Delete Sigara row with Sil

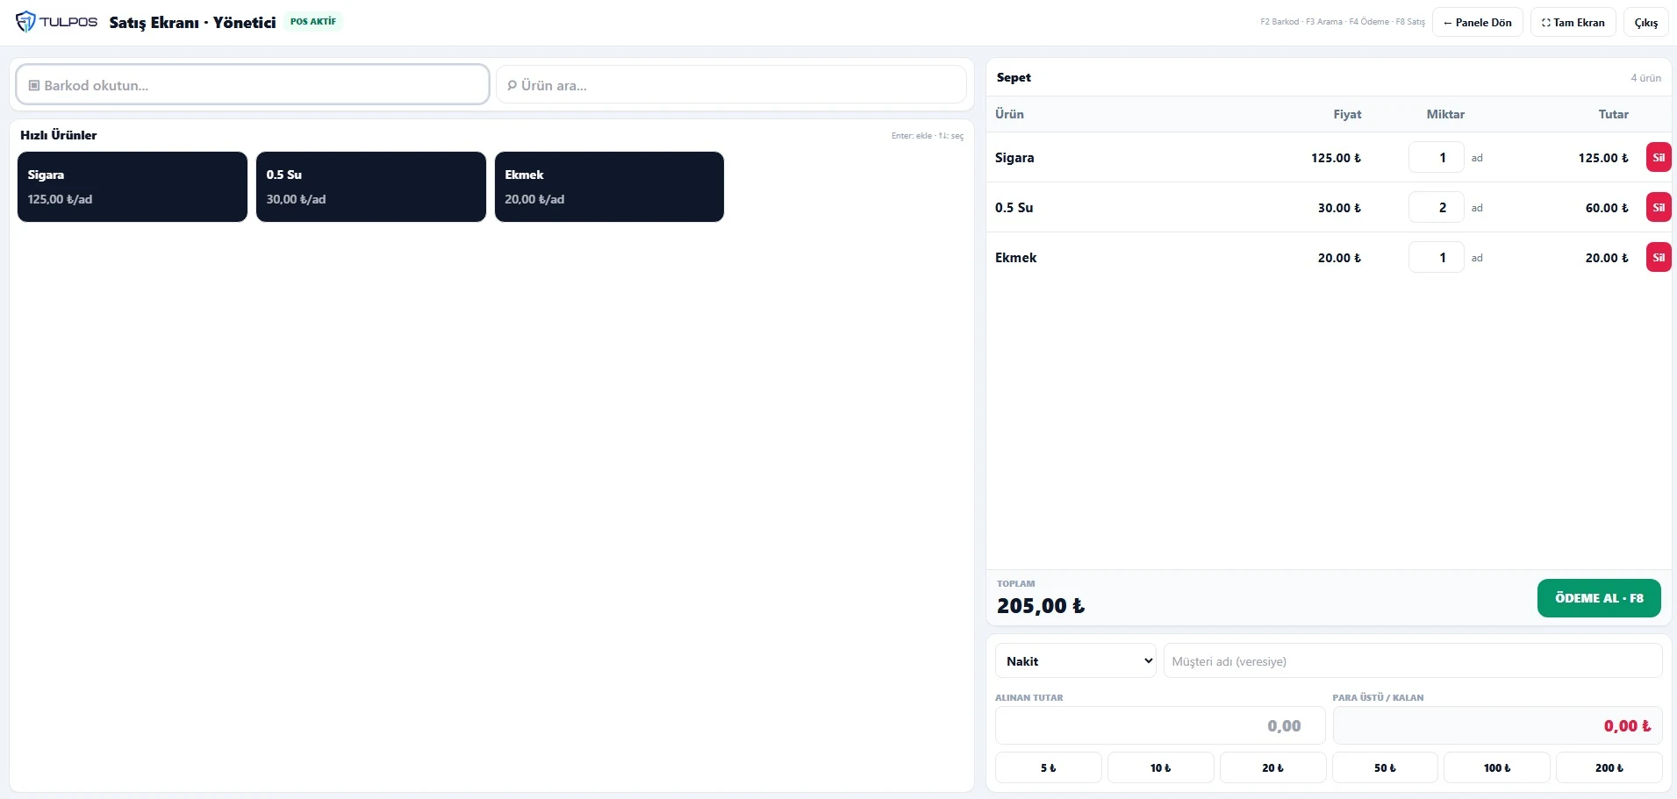(1659, 158)
